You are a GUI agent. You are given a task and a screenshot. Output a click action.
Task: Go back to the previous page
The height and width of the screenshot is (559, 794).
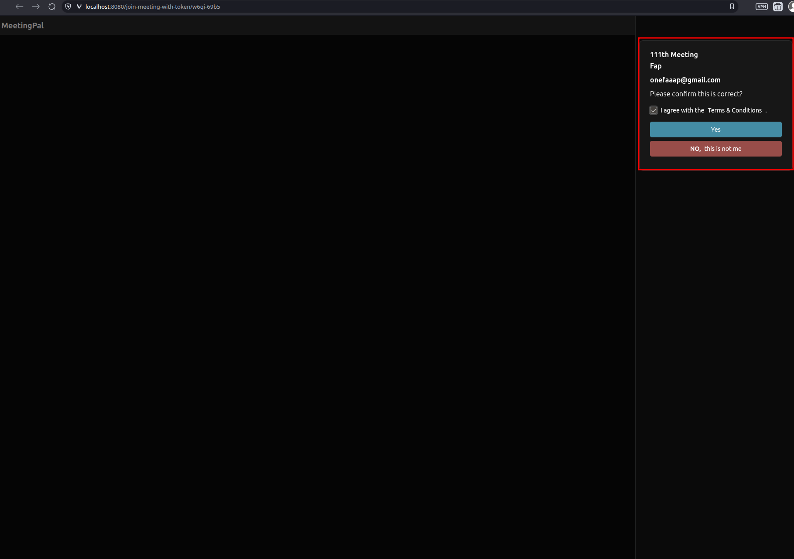[x=19, y=7]
